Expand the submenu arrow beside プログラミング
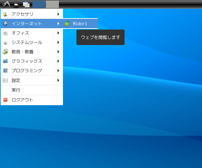The height and width of the screenshot is (168, 202). pyautogui.click(x=58, y=71)
